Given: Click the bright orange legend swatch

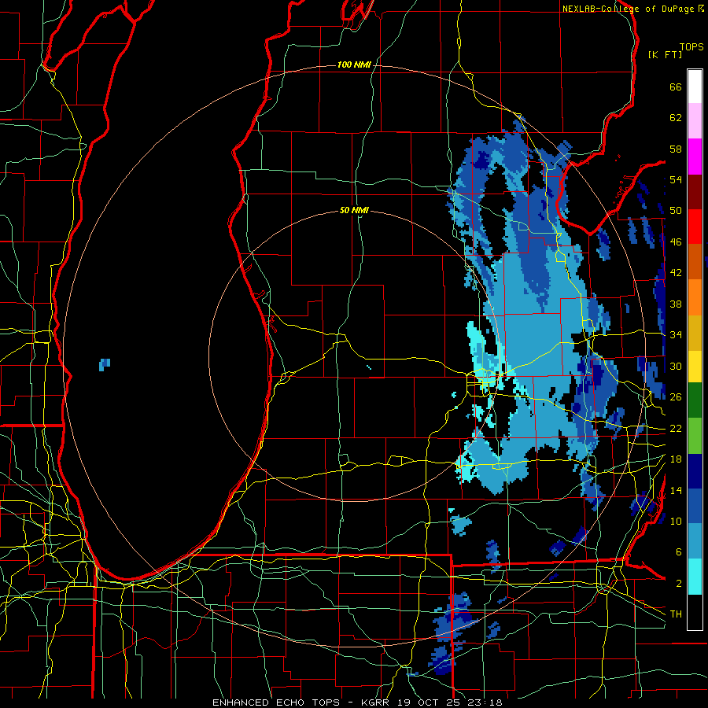Looking at the screenshot, I should point(695,297).
